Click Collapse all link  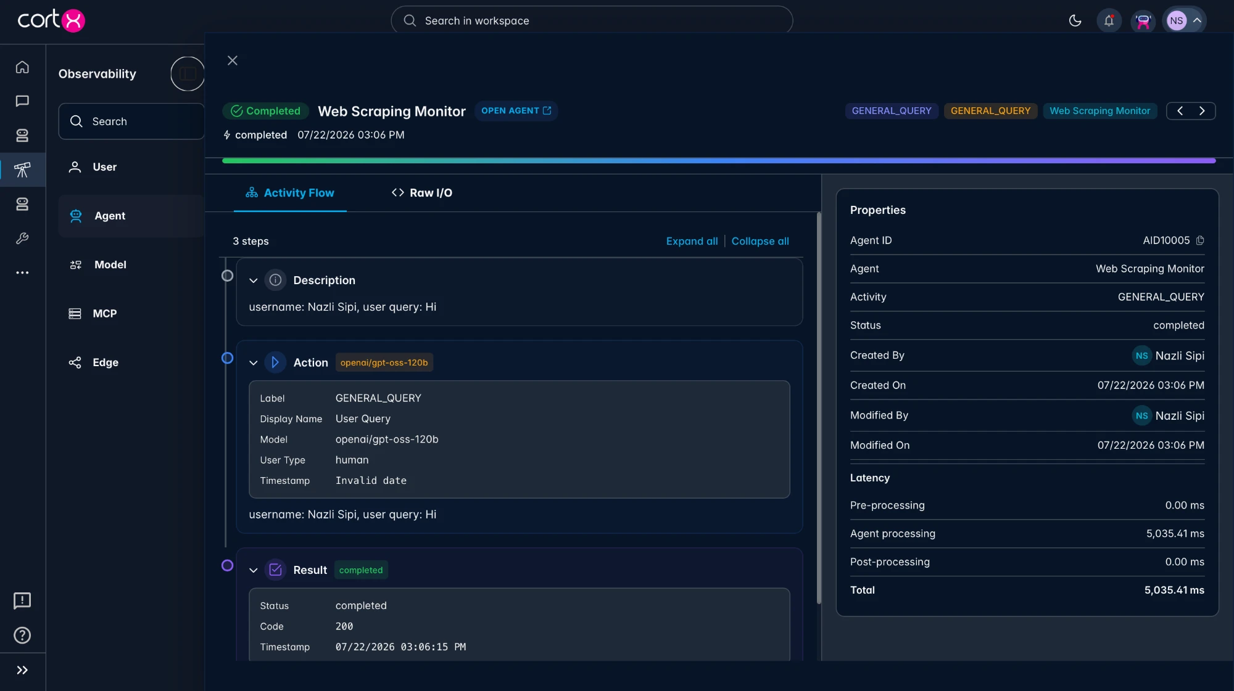pyautogui.click(x=760, y=241)
